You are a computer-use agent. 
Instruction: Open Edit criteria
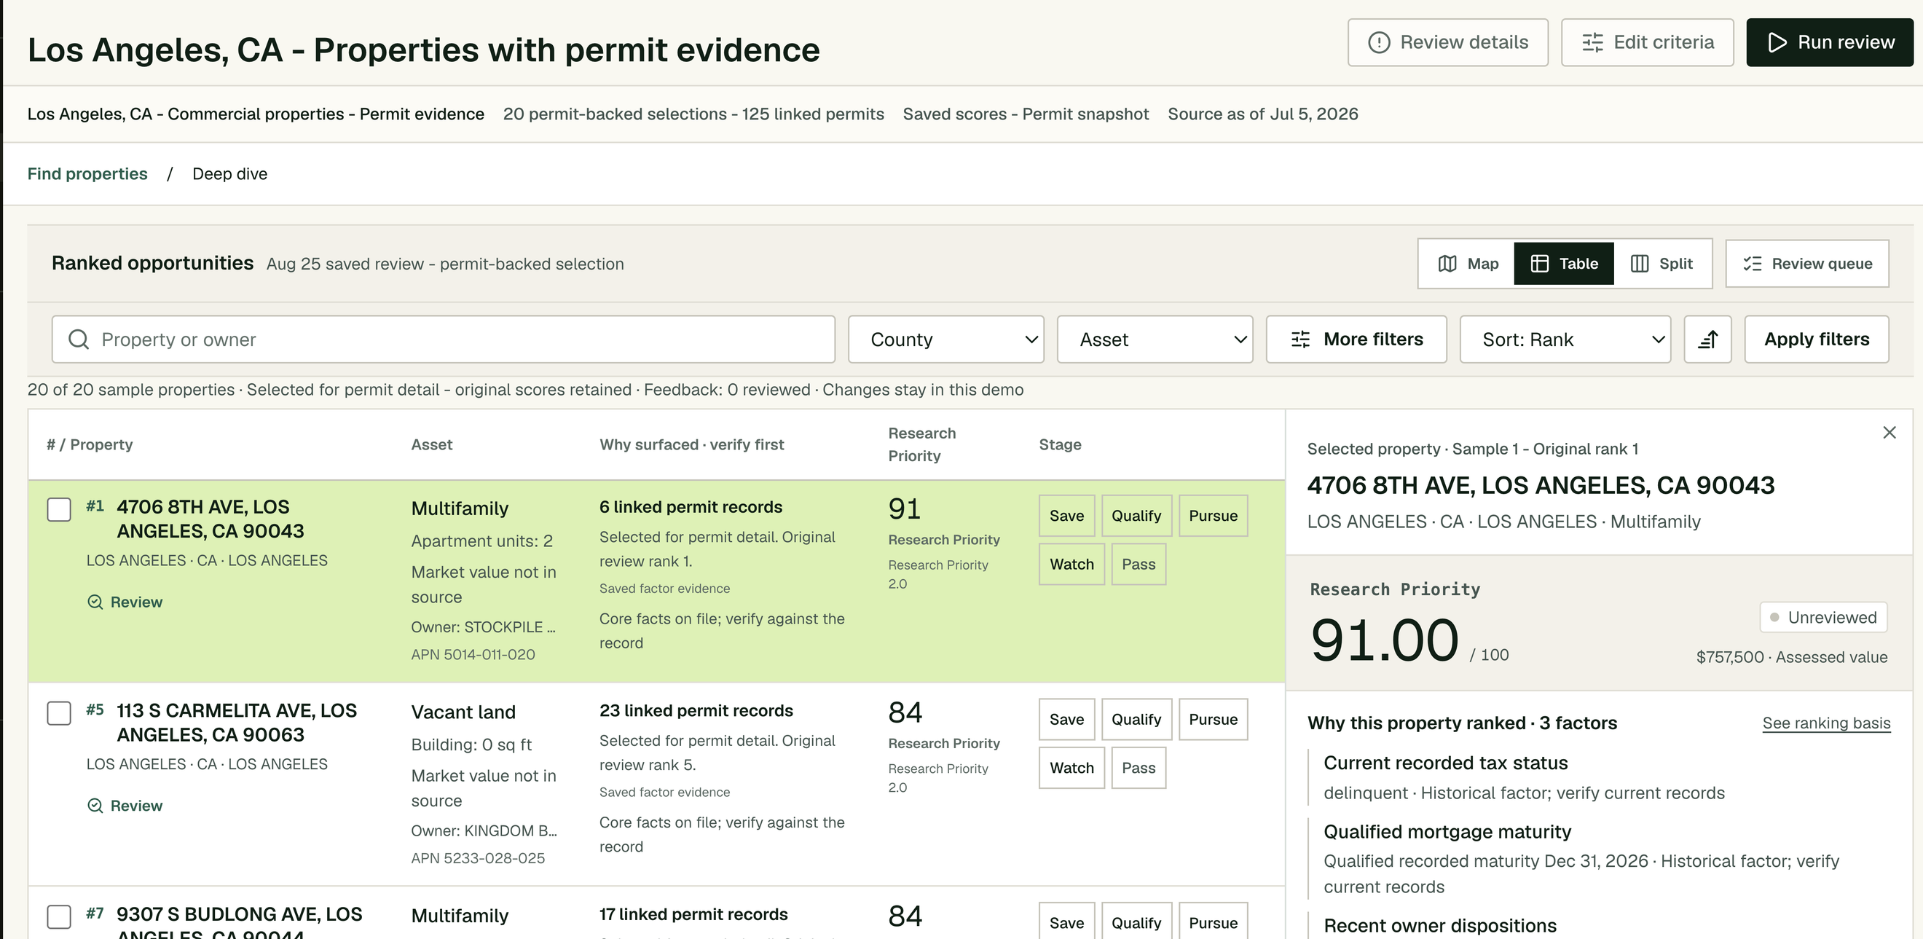tap(1648, 42)
